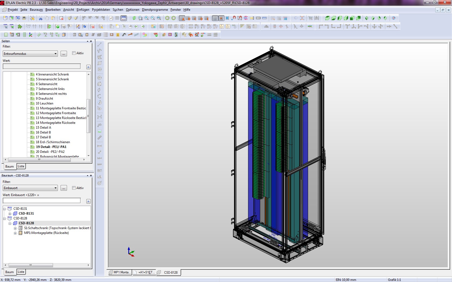
Task: Collapse the bold CSD-8128 tree node
Action: 10,223
